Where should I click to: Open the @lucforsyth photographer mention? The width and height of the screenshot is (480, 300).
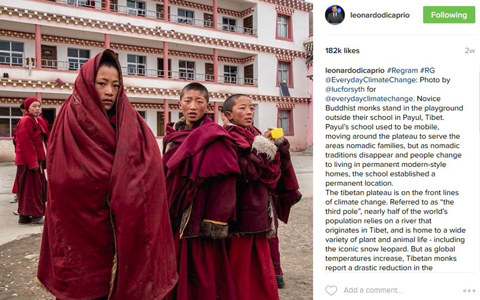click(x=344, y=89)
